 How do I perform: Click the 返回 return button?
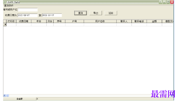111,13
